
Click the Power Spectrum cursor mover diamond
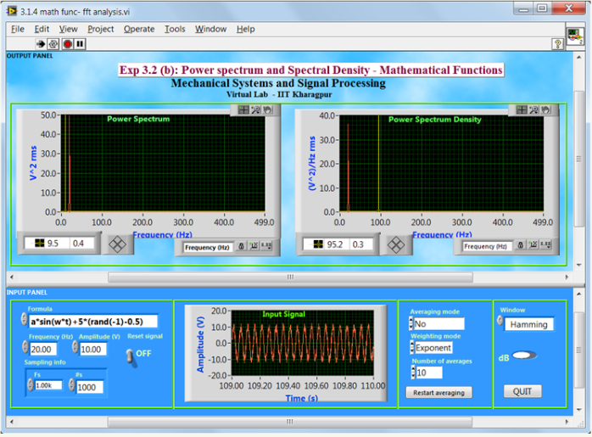pos(117,244)
